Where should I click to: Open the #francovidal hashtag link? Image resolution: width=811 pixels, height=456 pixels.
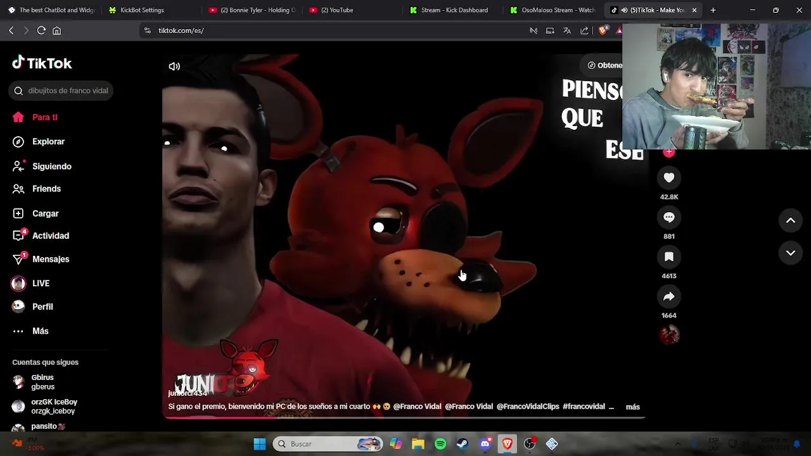[x=584, y=407]
